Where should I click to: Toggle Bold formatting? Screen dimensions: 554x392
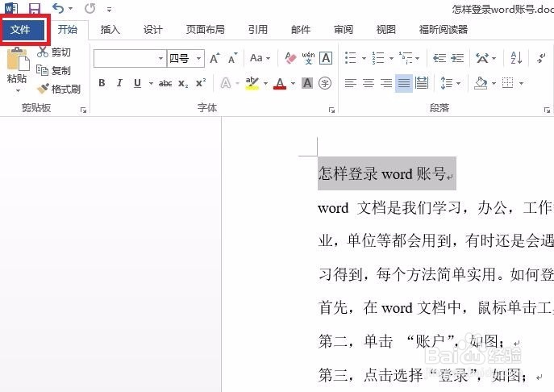[102, 83]
